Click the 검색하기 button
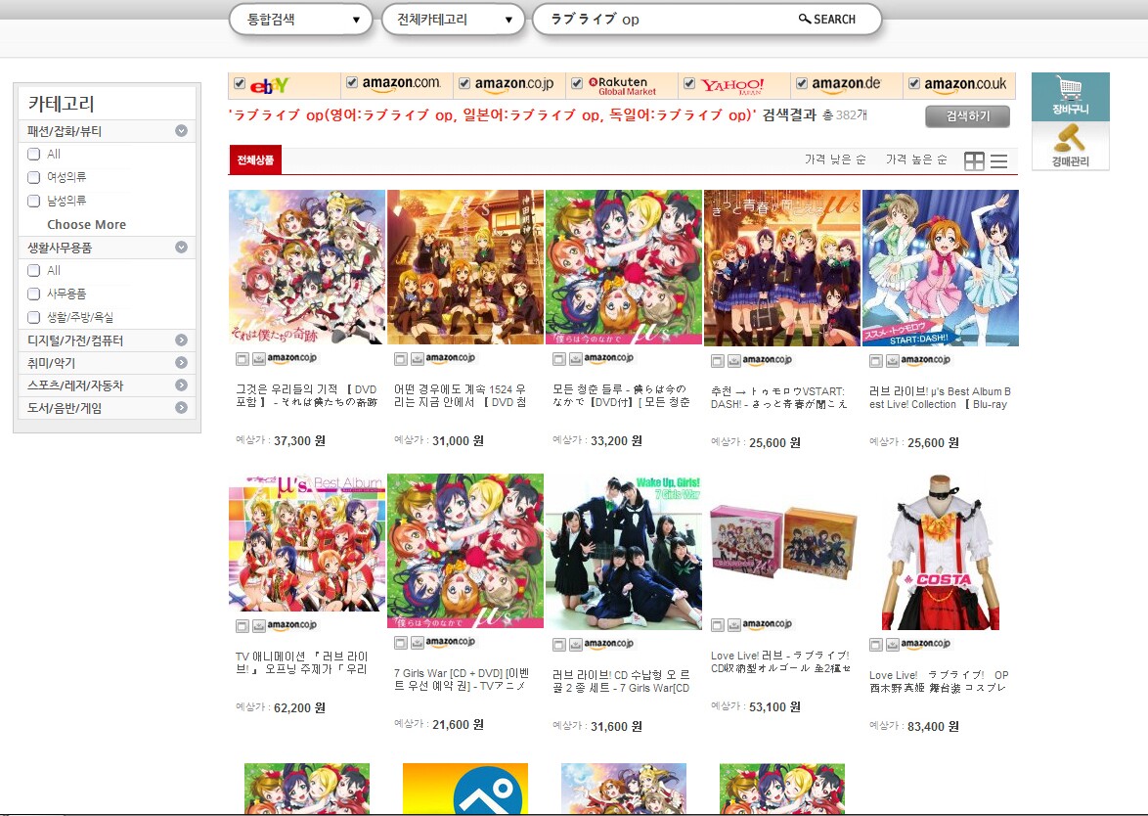Screen dimensions: 1148x816 point(967,116)
